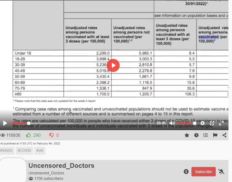The width and height of the screenshot is (232, 182).
Task: Click the 290 likes count
Action: pyautogui.click(x=37, y=135)
